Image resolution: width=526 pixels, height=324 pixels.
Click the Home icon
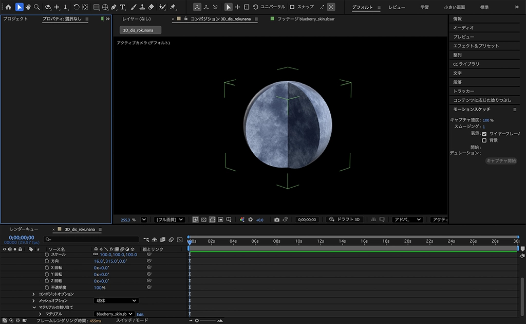(8, 7)
